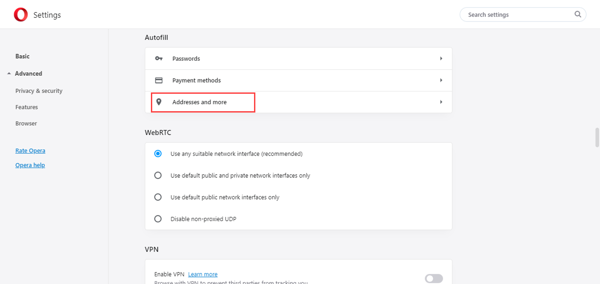Open Addresses and more
Screen dimensions: 600x284
pyautogui.click(x=298, y=102)
